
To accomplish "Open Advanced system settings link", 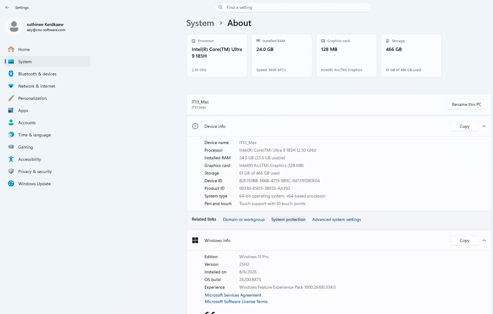I will [x=336, y=219].
